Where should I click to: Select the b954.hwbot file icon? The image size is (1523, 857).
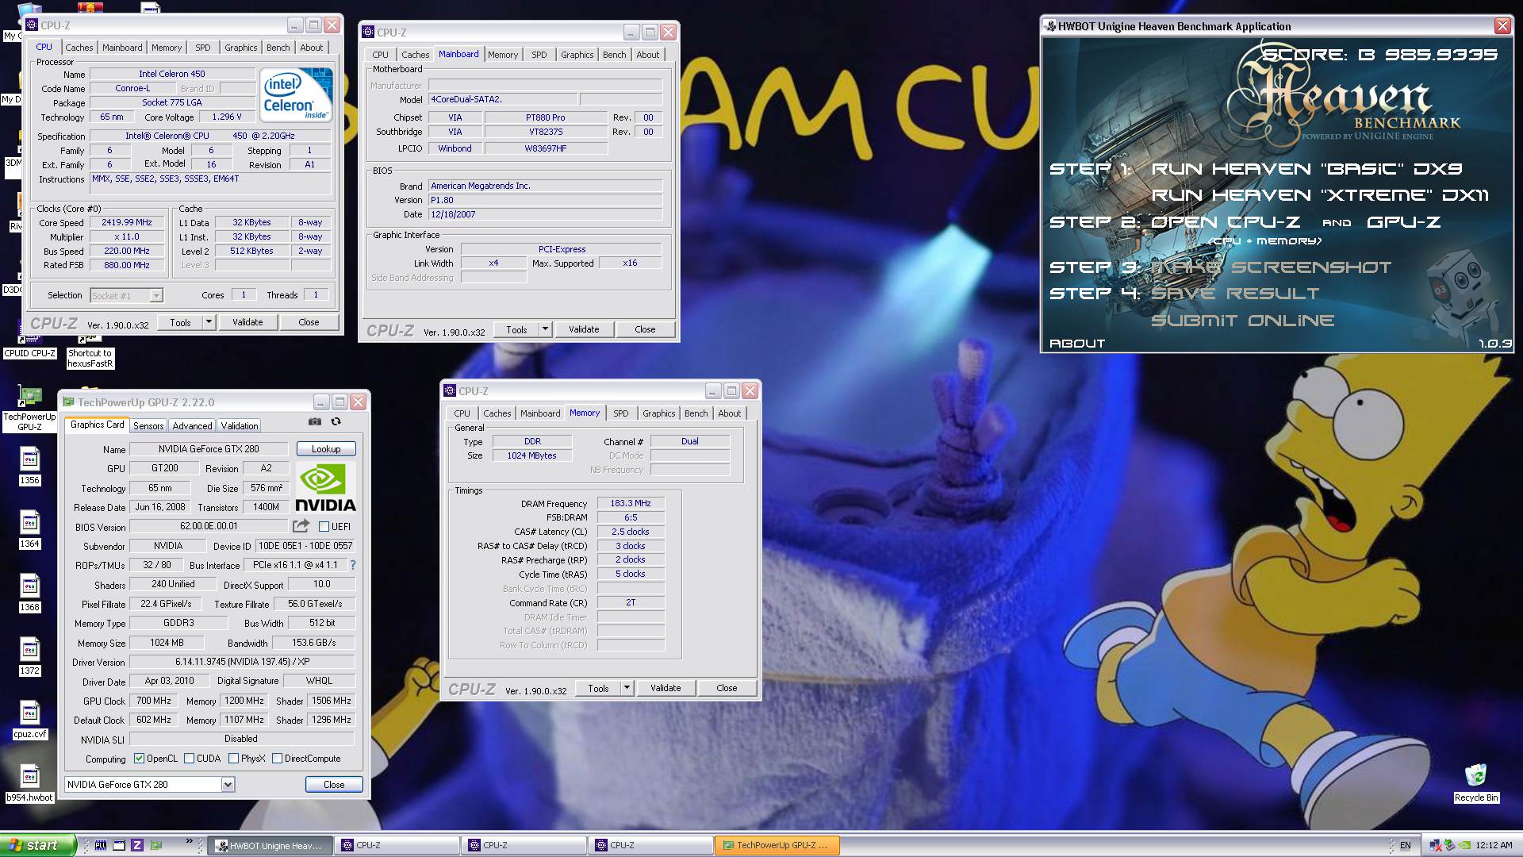tap(29, 783)
